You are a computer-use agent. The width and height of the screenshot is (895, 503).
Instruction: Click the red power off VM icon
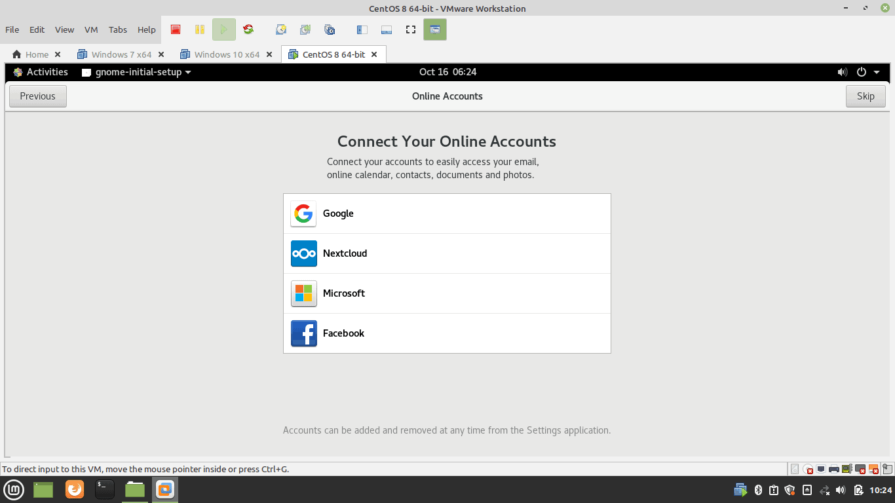coord(175,29)
